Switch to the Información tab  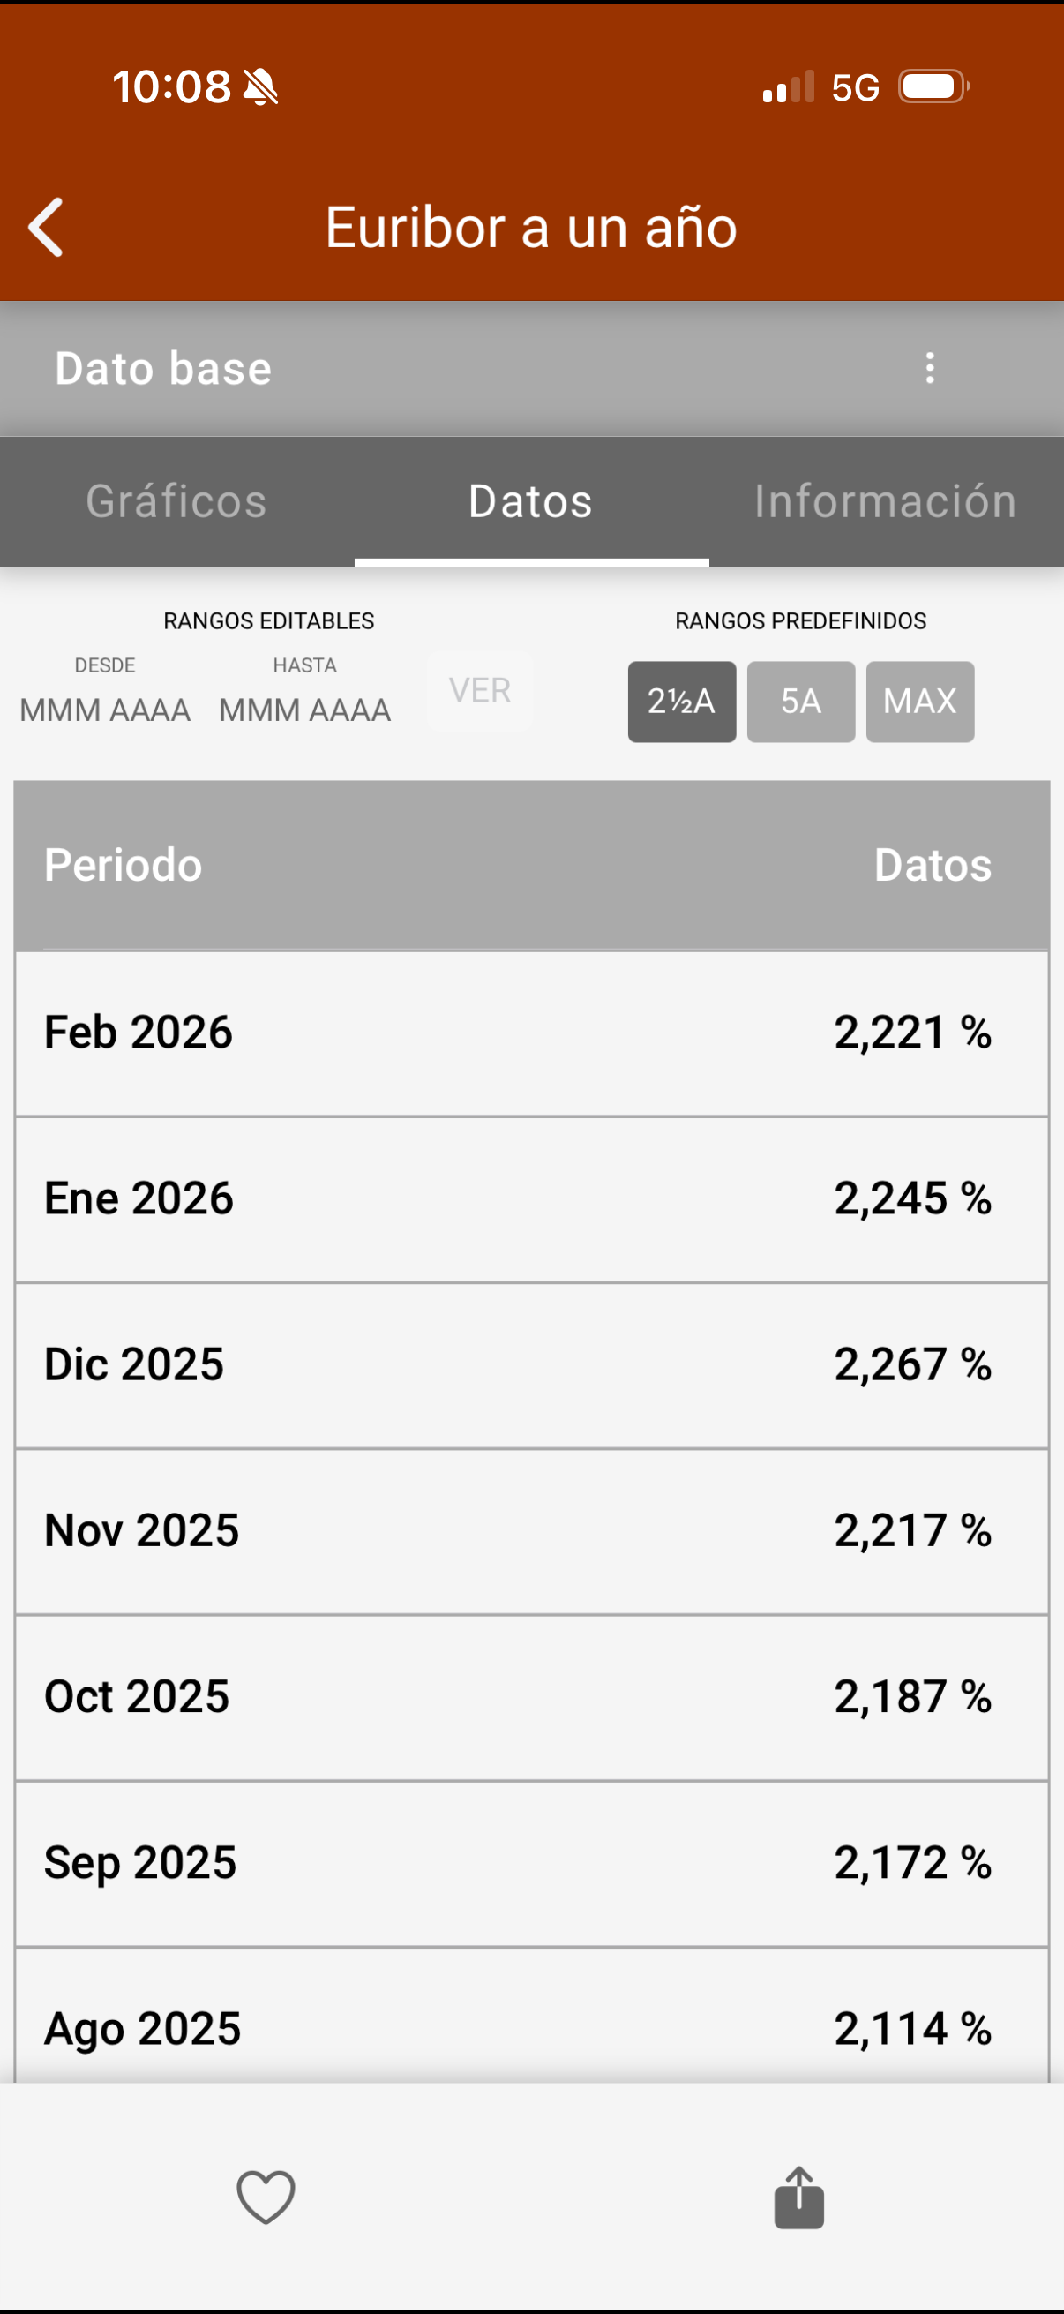coord(884,501)
